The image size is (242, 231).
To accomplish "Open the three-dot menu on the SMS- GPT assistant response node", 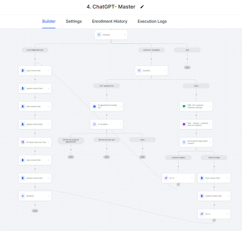I will (210, 106).
